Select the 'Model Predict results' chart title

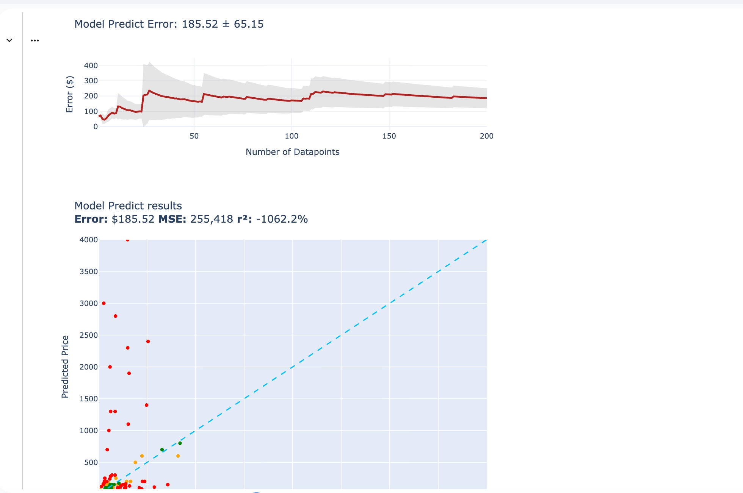point(128,206)
